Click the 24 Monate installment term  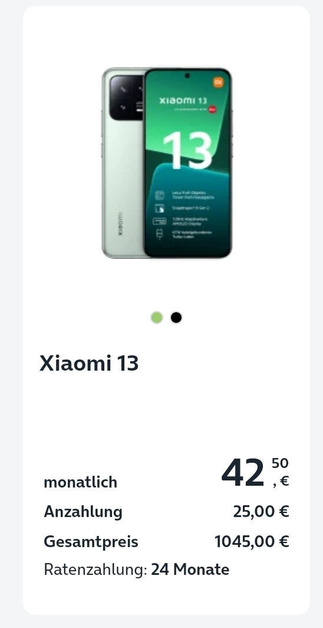[190, 569]
